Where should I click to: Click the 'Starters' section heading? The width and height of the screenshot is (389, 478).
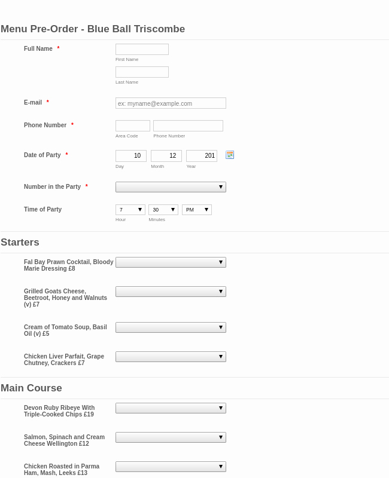point(20,242)
